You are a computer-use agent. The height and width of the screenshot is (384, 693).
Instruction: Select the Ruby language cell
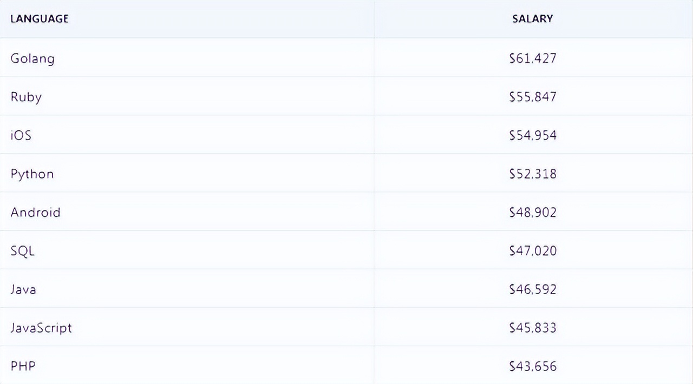click(26, 97)
